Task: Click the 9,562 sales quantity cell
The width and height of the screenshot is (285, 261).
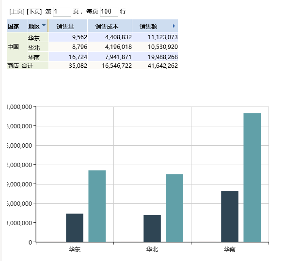Action: [68, 37]
